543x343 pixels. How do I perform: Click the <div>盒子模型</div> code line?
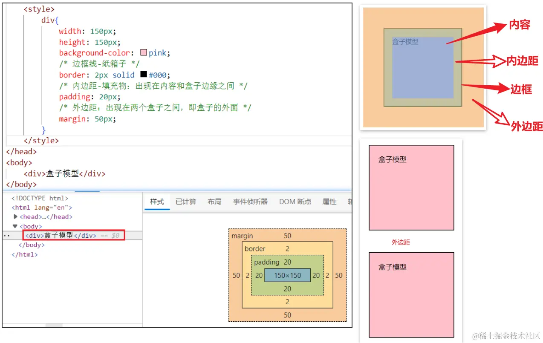pos(64,173)
